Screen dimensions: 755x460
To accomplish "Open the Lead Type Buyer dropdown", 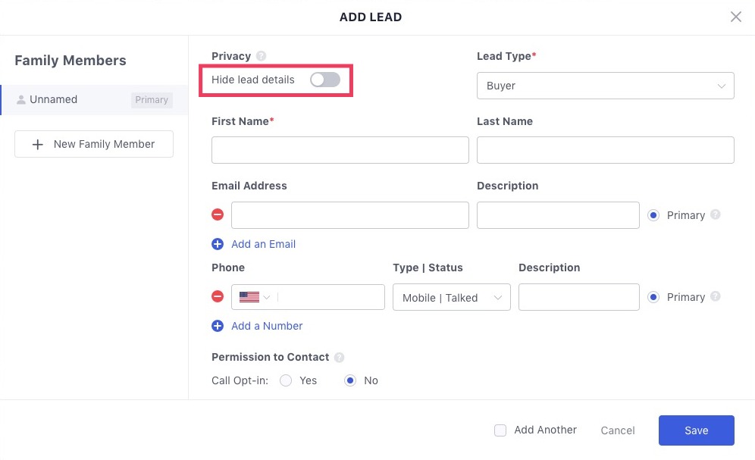I will [x=605, y=86].
